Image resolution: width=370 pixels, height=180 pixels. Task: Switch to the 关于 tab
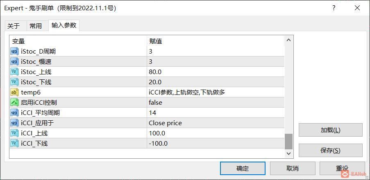[14, 26]
